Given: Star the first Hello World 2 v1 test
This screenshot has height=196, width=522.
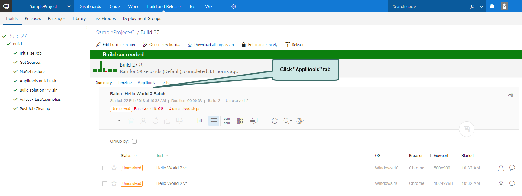Looking at the screenshot, I should click(x=114, y=168).
